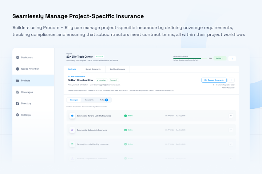Image resolution: width=262 pixels, height=174 pixels.
Task: Click the contact email address link
Action: 105,85
